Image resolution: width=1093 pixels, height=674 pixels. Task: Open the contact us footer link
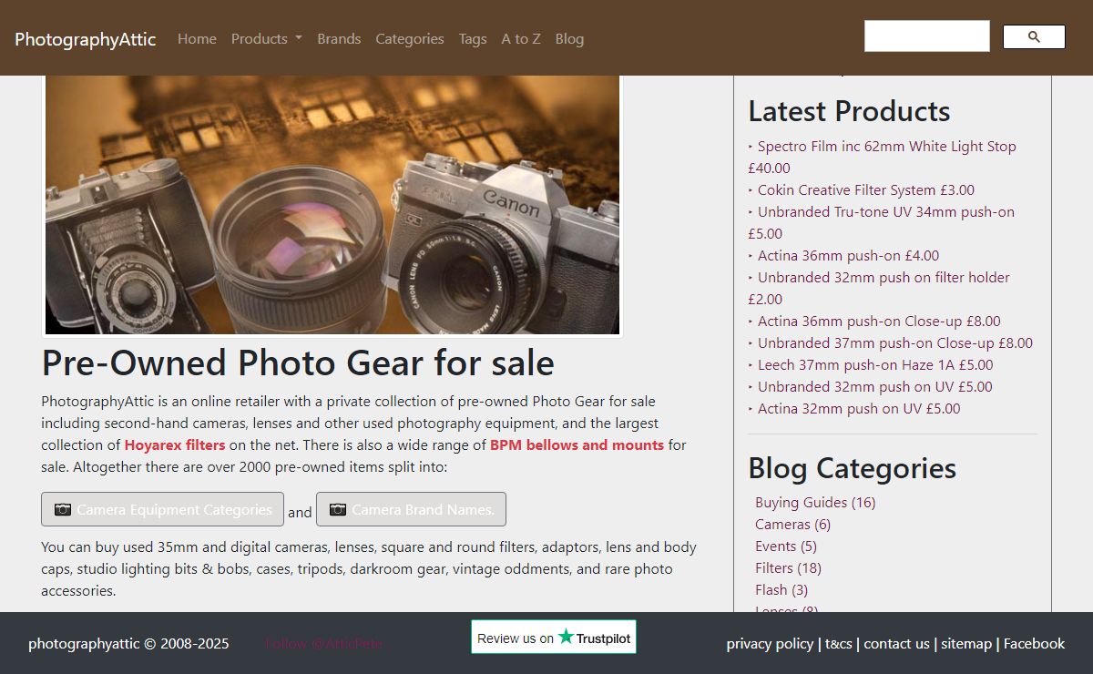[x=896, y=643]
